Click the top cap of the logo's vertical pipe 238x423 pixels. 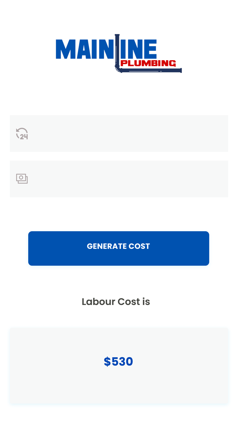(117, 35)
